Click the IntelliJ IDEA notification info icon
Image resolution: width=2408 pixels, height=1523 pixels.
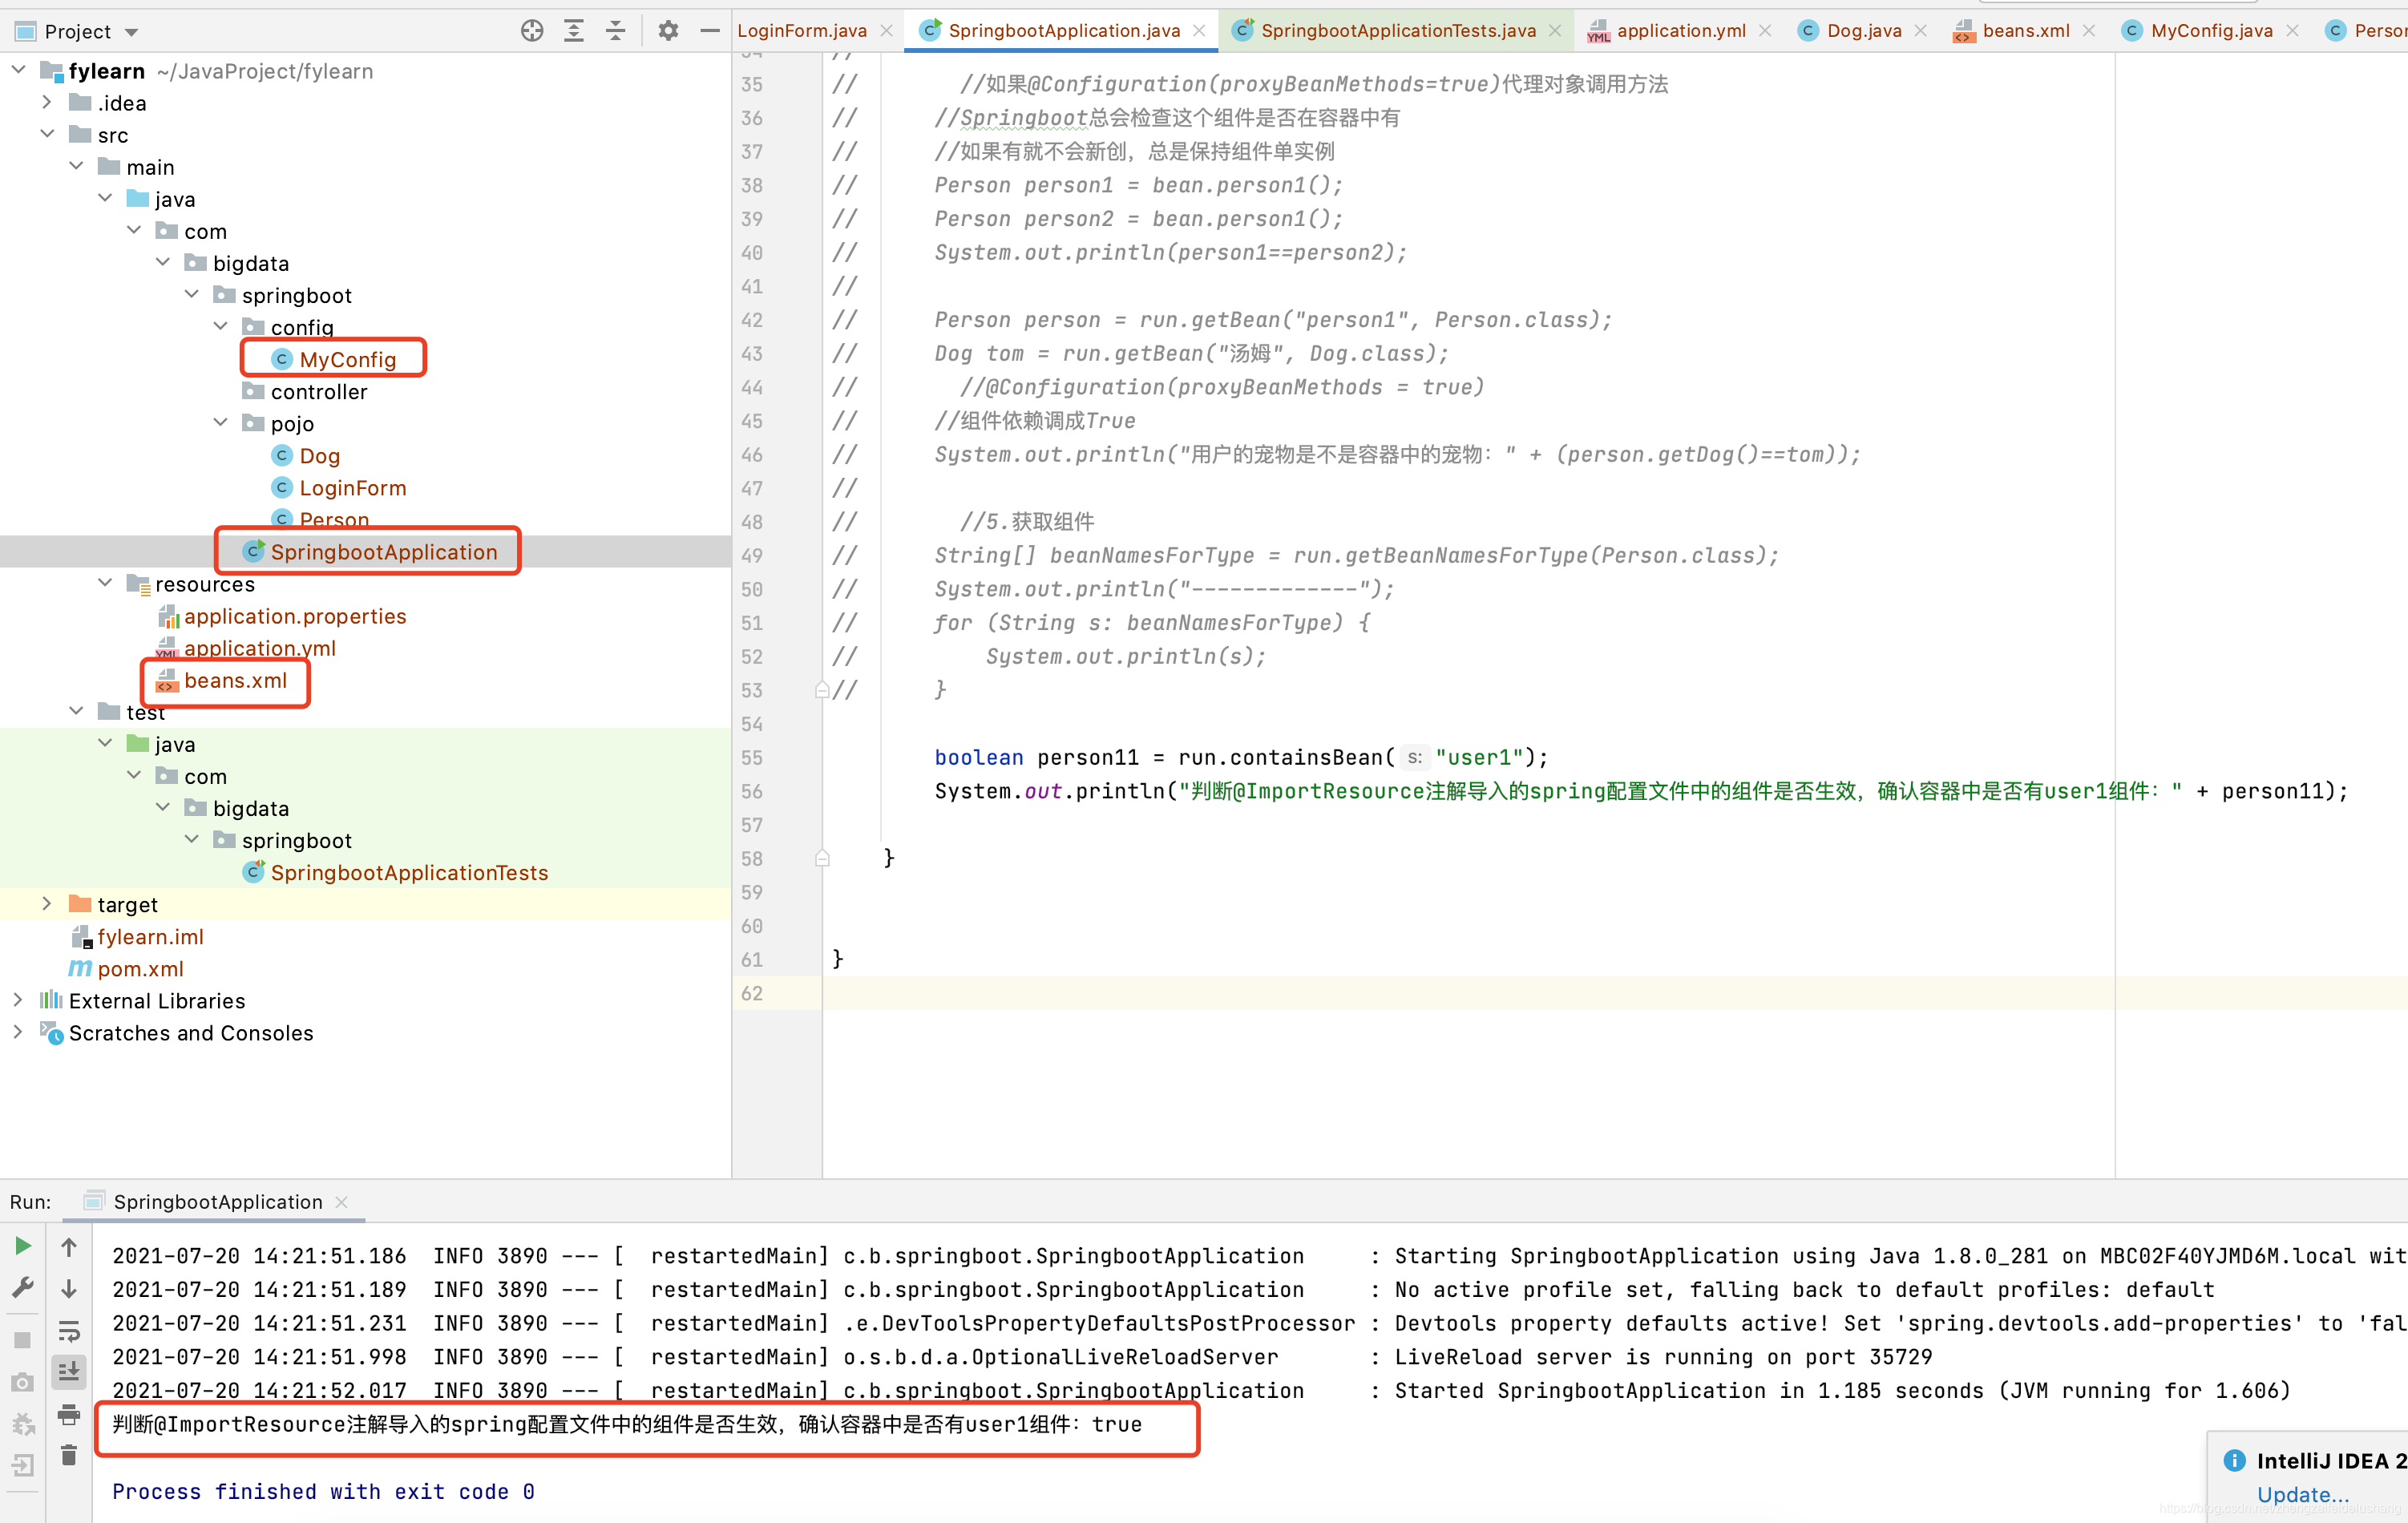pos(2234,1460)
